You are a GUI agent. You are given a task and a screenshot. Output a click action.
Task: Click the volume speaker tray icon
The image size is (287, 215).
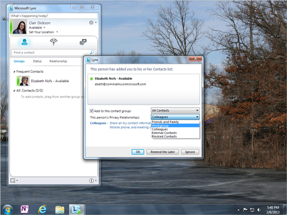pyautogui.click(x=259, y=209)
